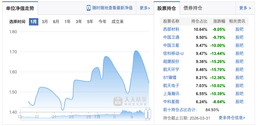Click the left handle of the chart range slider
The width and height of the screenshot is (257, 126).
146,114
